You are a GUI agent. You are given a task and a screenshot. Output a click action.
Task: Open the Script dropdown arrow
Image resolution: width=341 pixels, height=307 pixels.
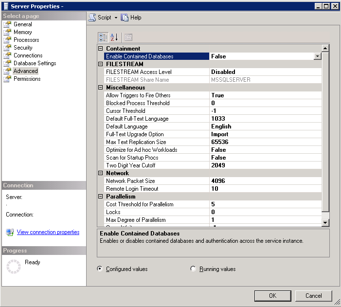coord(116,18)
